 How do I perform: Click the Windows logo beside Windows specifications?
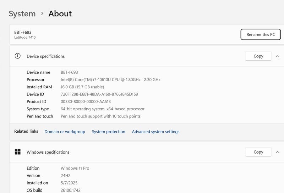17,152
